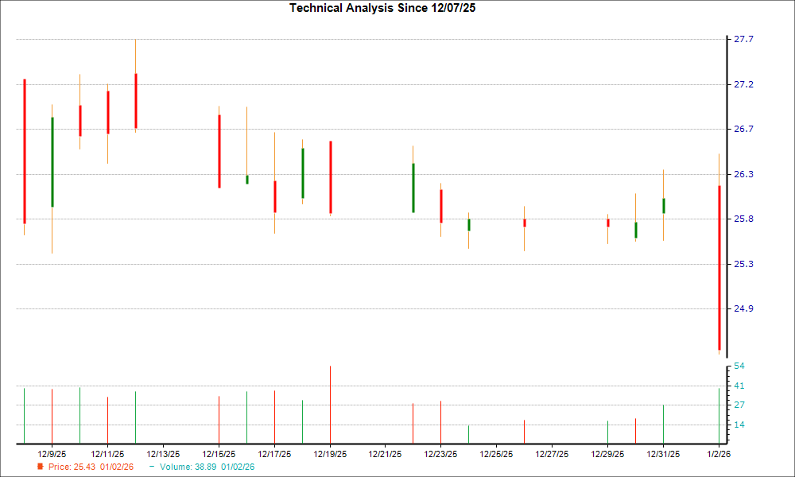
Task: Click the red volume bar at 12/15/25
Action: [219, 420]
